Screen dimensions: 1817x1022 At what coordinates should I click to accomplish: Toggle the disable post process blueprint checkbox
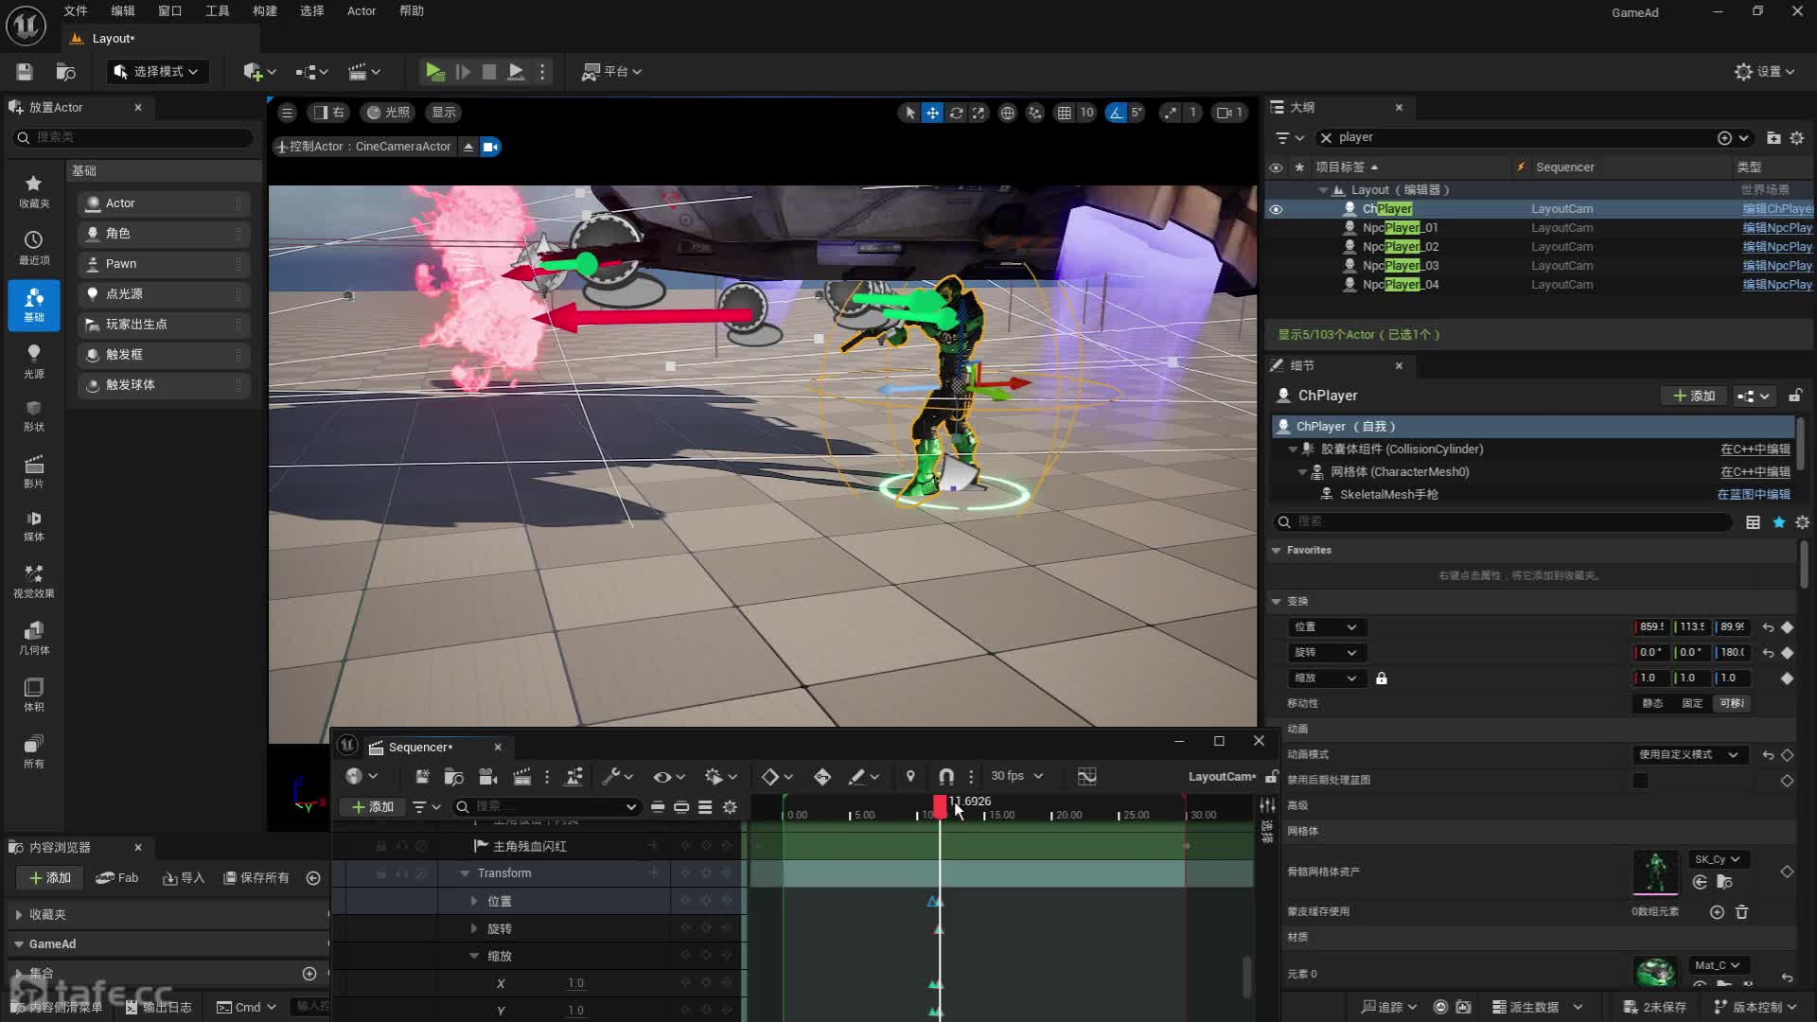click(x=1640, y=781)
